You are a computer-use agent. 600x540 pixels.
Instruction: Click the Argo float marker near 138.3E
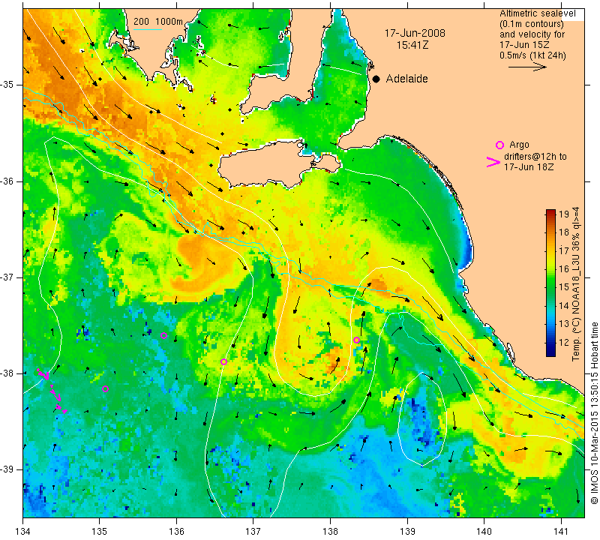[x=356, y=340]
